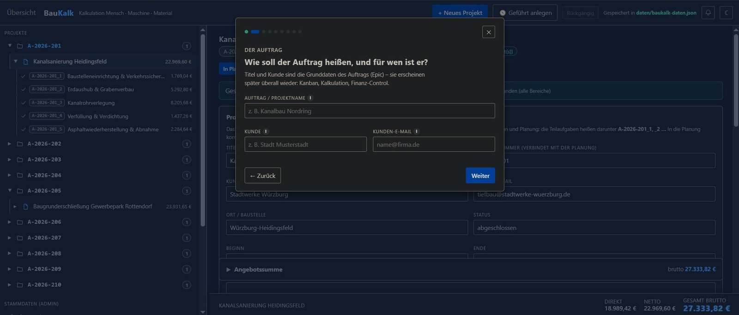Click document icon of Kanalsanierung Heidingsfeld
Image resolution: width=739 pixels, height=315 pixels.
click(26, 61)
